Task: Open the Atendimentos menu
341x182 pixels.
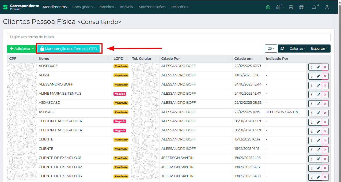Action: pyautogui.click(x=56, y=7)
